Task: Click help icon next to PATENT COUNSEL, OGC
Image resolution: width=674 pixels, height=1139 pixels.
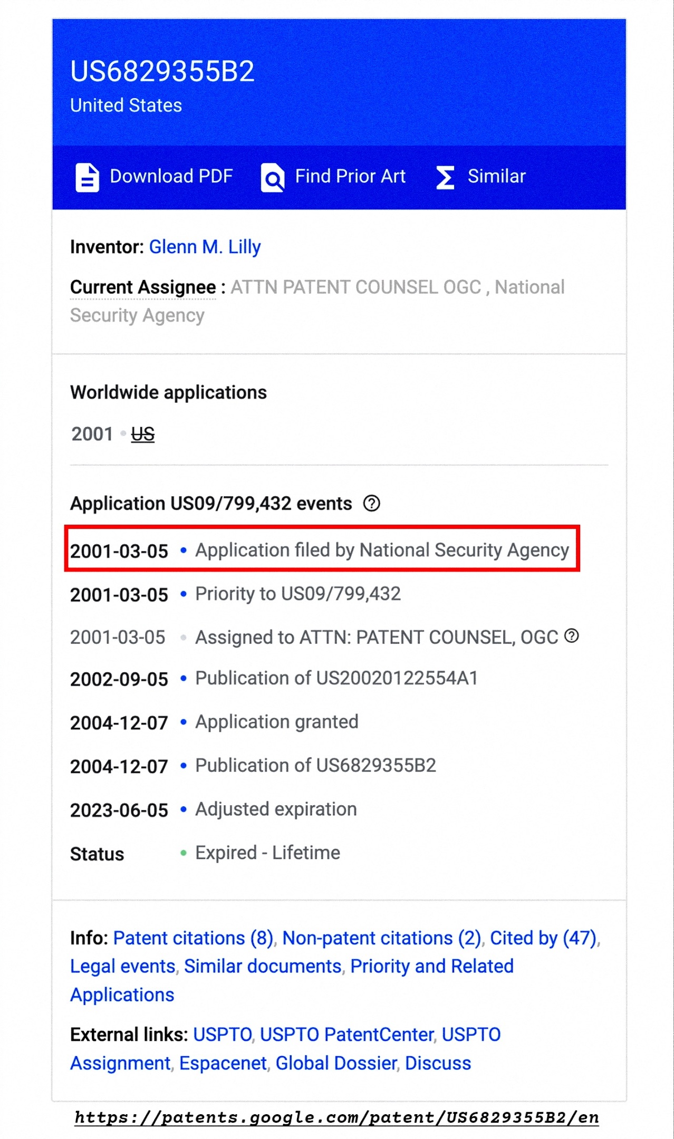Action: pyautogui.click(x=572, y=636)
